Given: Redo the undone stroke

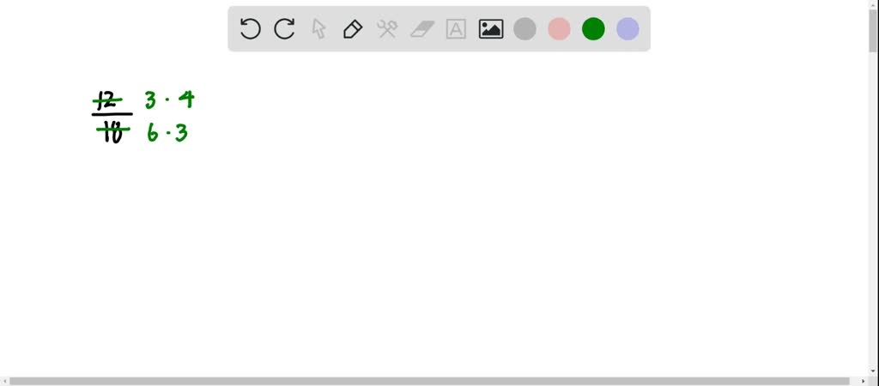Looking at the screenshot, I should coord(284,28).
